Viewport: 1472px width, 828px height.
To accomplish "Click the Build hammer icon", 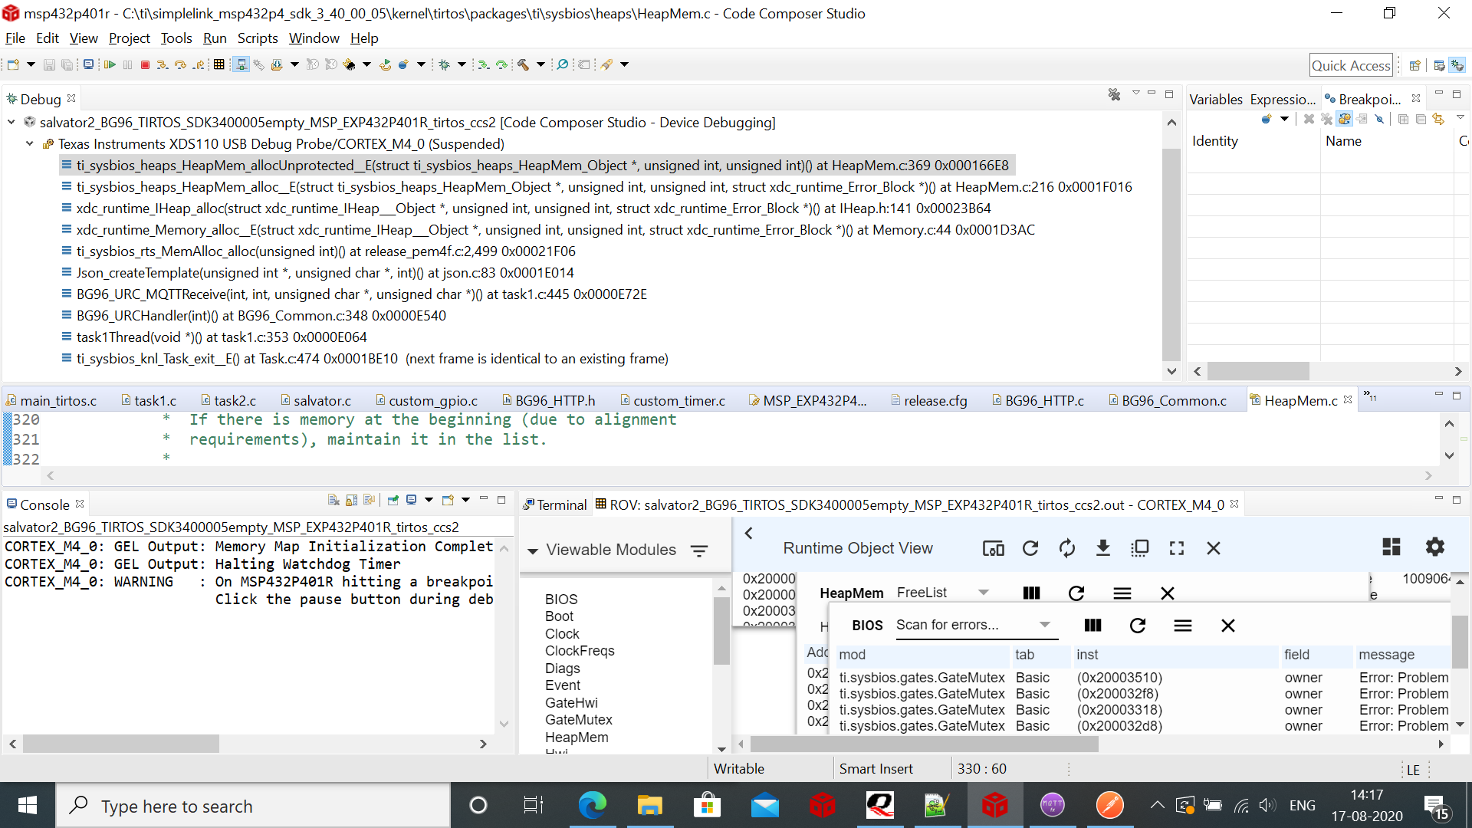I will pyautogui.click(x=524, y=65).
